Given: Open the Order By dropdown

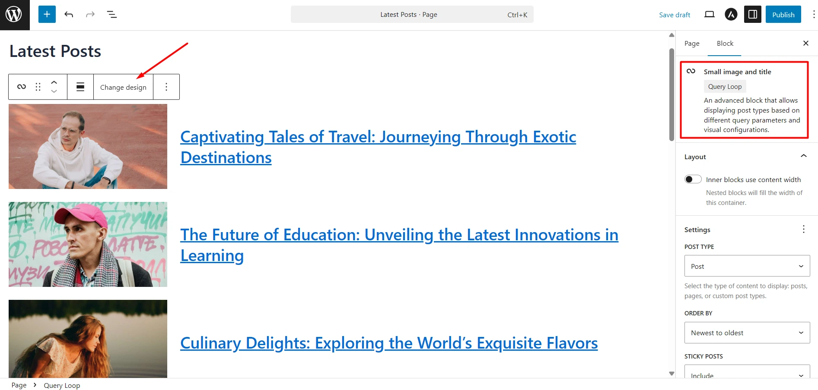Looking at the screenshot, I should click(747, 333).
